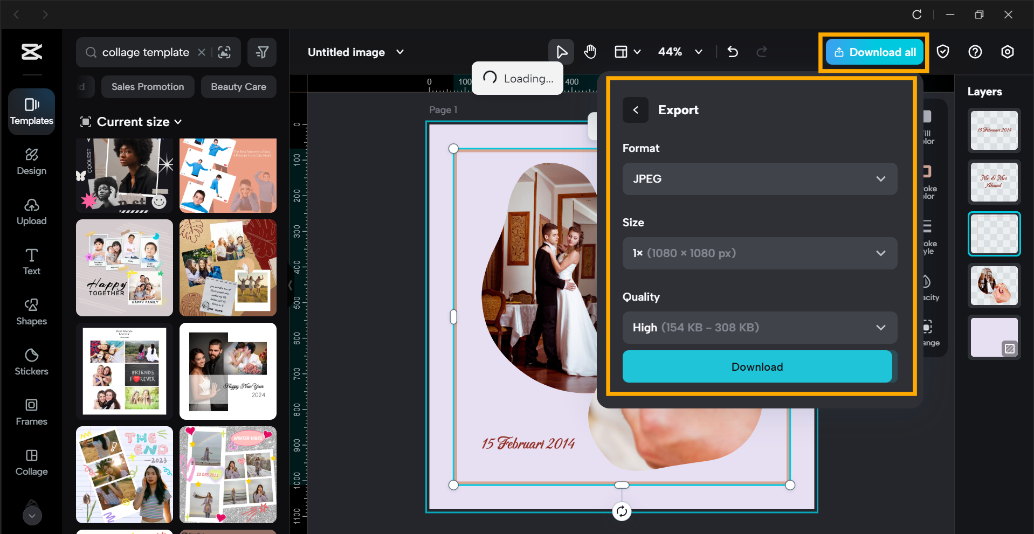Viewport: 1034px width, 534px height.
Task: Undo the last action
Action: tap(733, 52)
